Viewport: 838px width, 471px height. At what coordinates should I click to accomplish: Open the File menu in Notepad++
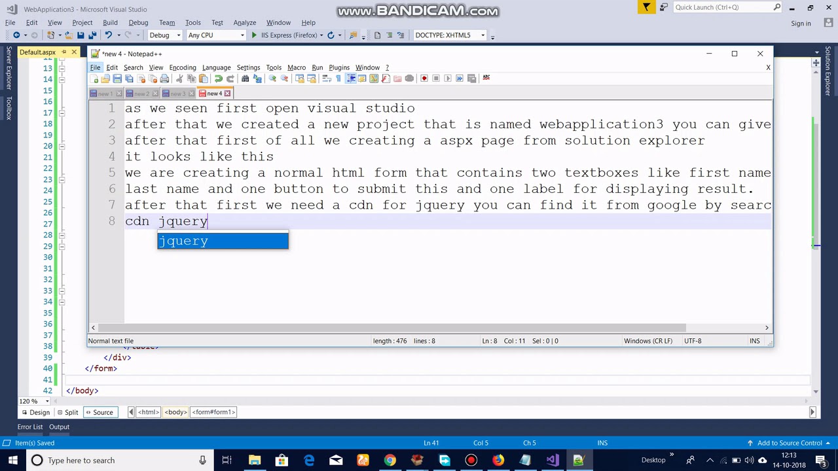[x=95, y=67]
